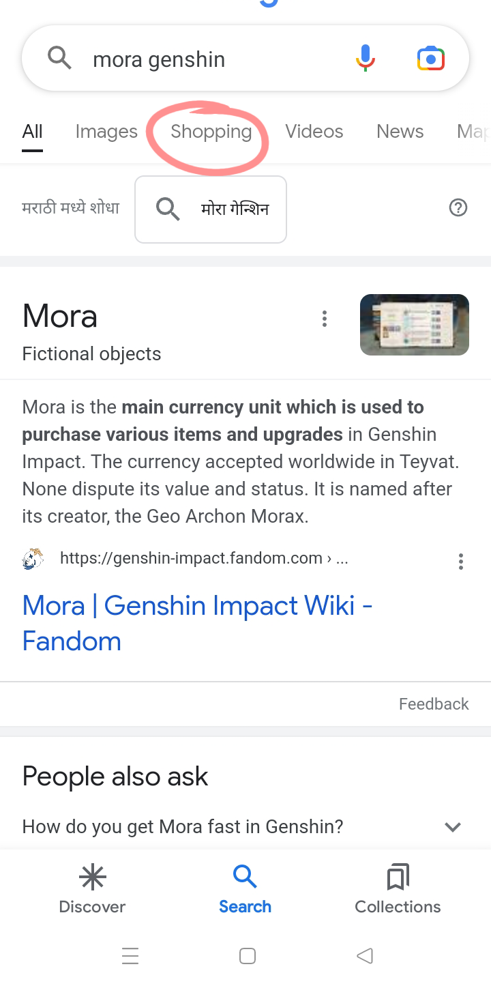
Task: Switch to the Shopping tab
Action: point(210,131)
